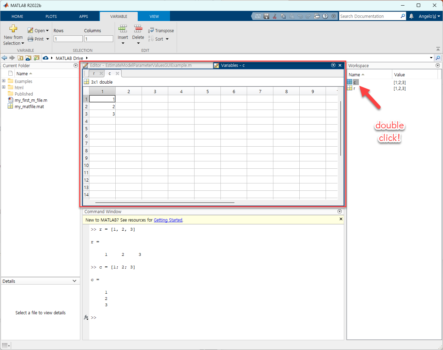Click the Redo arrow icon
443x350 pixels.
[x=308, y=16]
